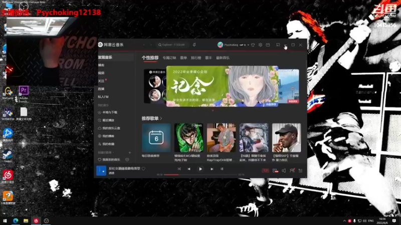The image size is (401, 225).
Task: Launch Microsoft Edge from the taskbar
Action: pos(16,220)
